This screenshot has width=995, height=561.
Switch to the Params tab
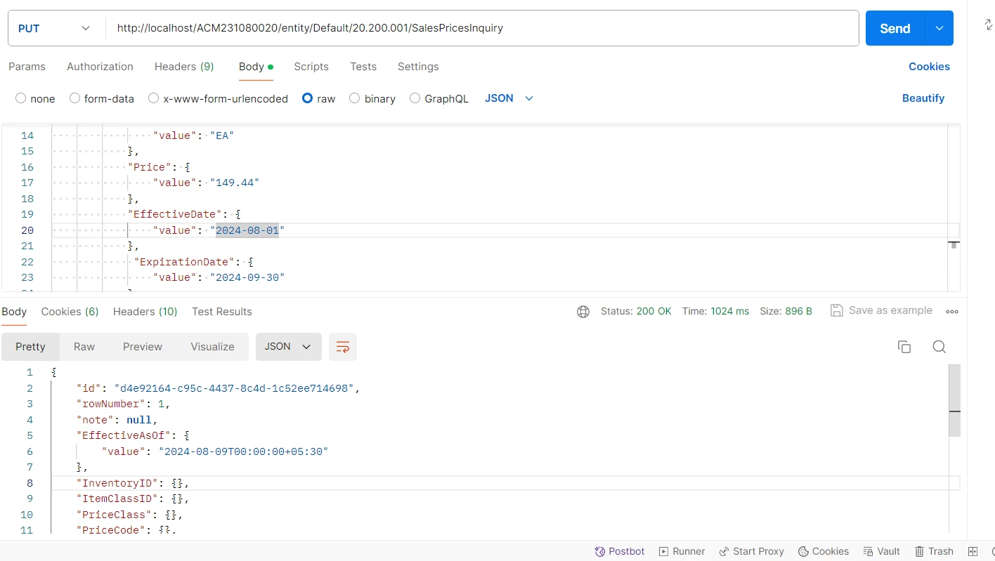point(27,67)
